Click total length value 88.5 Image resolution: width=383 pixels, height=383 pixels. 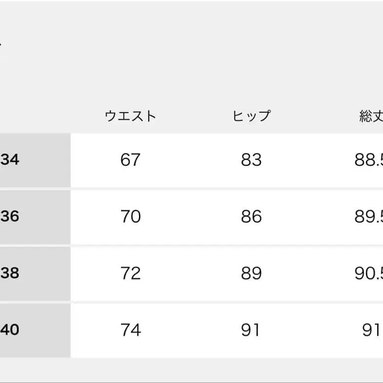(369, 160)
